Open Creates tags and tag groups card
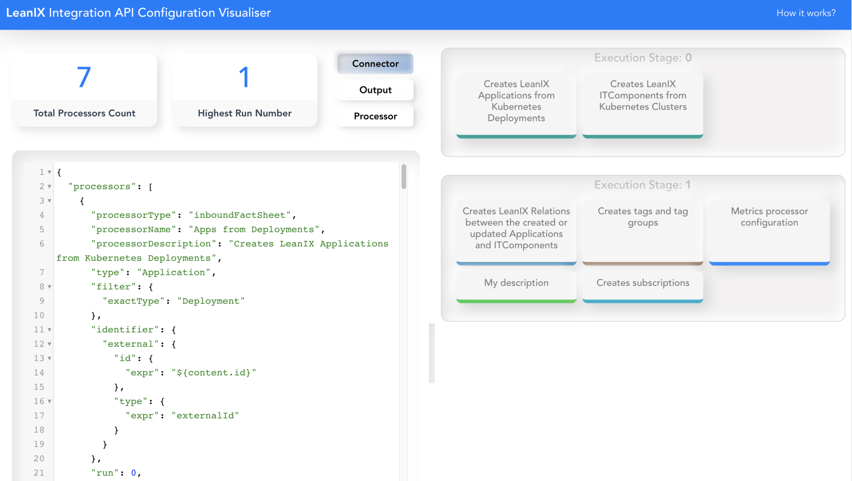852x481 pixels. (643, 232)
